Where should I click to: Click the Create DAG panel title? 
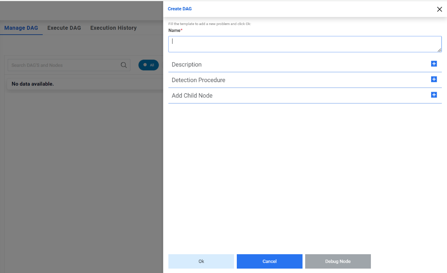point(180,9)
